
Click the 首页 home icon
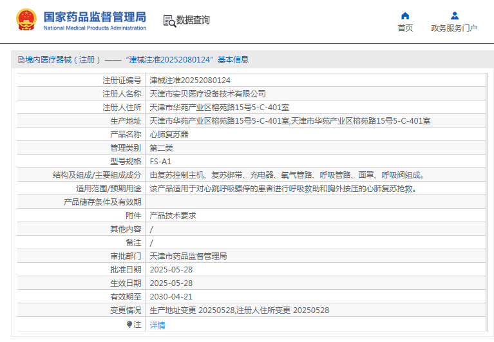[x=405, y=15]
